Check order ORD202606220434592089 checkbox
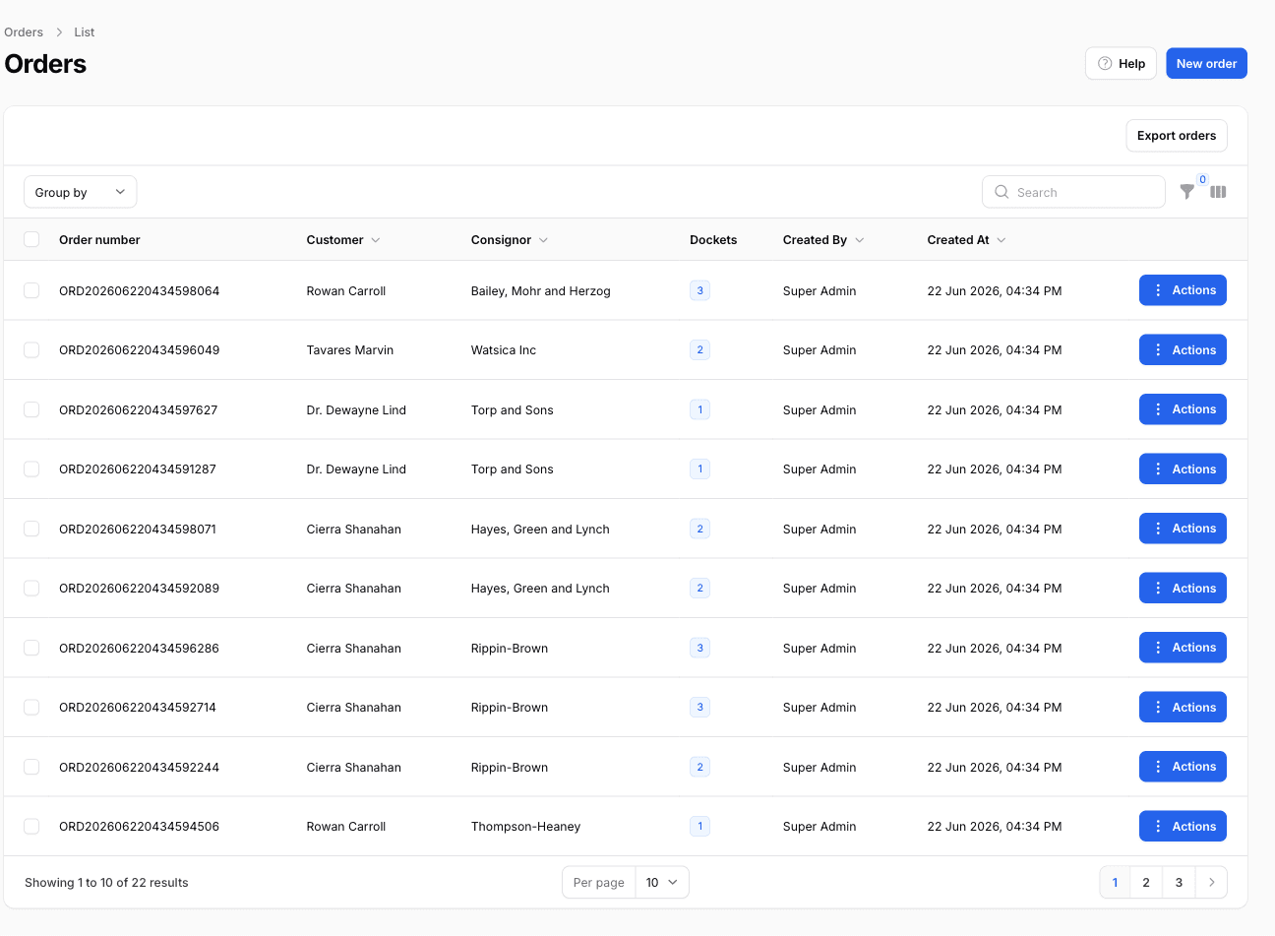 31,588
